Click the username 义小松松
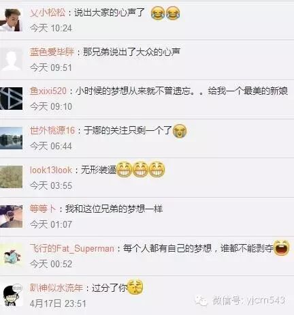 click(48, 12)
